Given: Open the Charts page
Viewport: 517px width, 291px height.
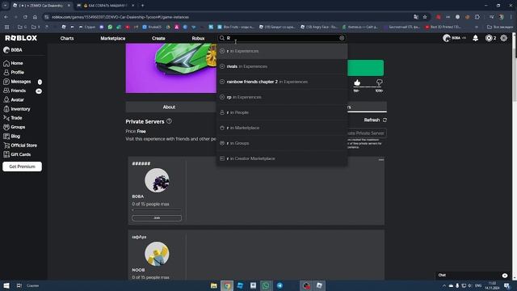Looking at the screenshot, I should [67, 38].
